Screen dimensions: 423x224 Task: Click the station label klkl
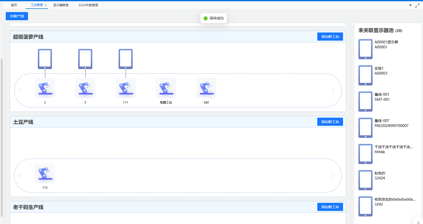pyautogui.click(x=206, y=103)
